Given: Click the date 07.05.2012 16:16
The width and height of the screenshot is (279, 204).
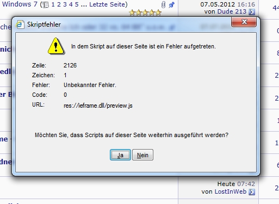Looking at the screenshot, I should [x=227, y=4].
